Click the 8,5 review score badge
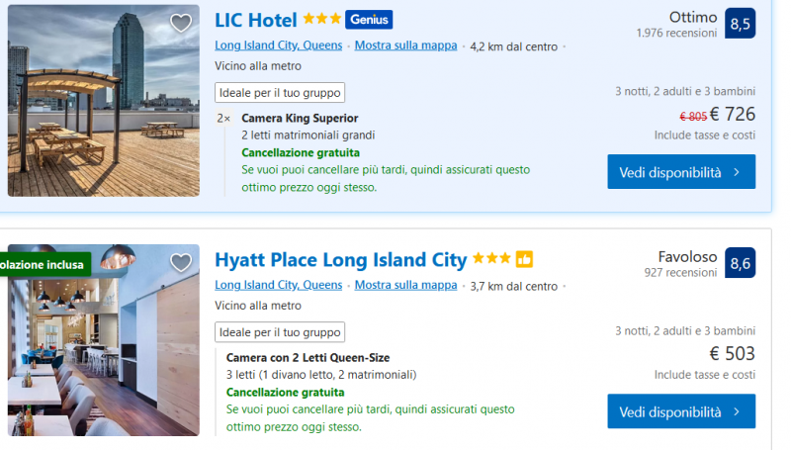This screenshot has width=791, height=450. 740,23
